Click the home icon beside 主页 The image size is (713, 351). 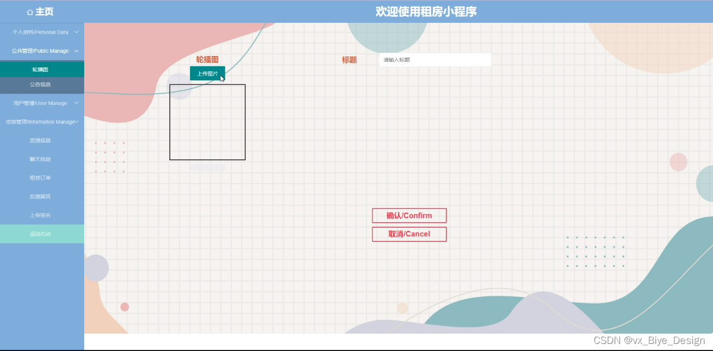tap(30, 12)
